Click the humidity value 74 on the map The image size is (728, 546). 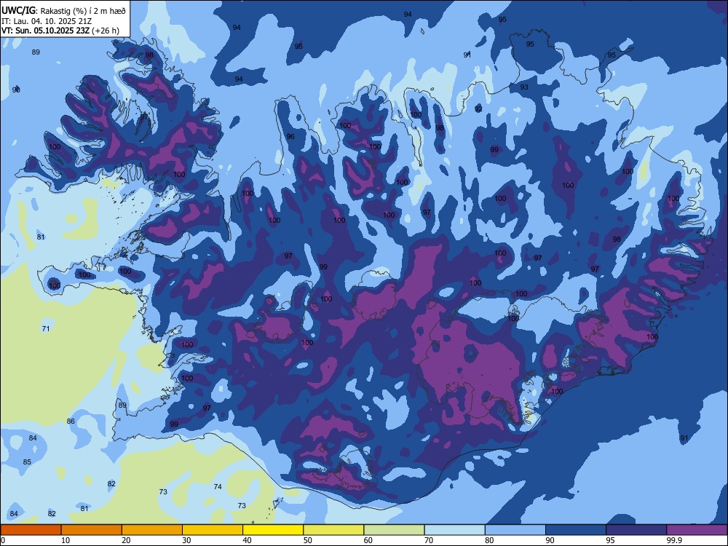coord(218,486)
